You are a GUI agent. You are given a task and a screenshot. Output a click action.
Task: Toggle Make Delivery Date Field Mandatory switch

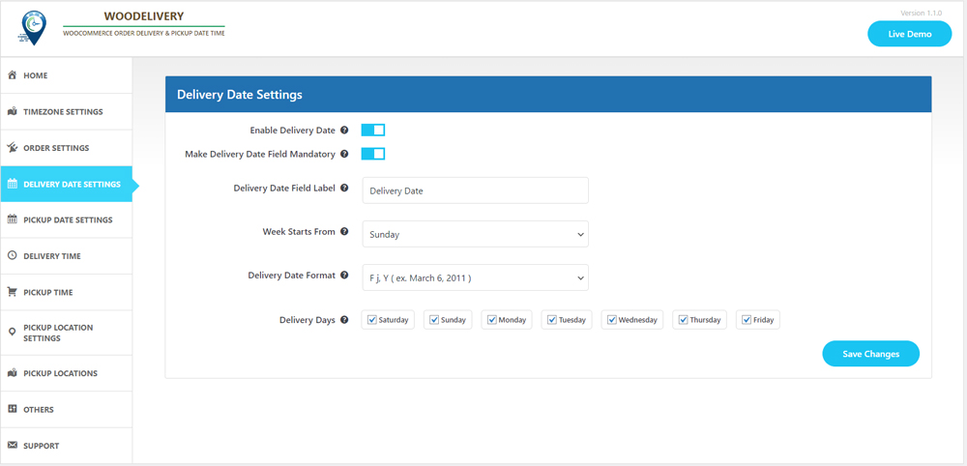click(373, 154)
